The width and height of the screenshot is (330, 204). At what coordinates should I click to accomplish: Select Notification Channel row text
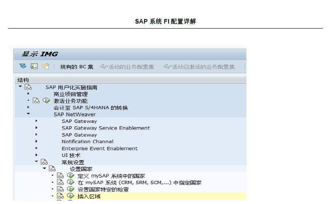click(87, 142)
